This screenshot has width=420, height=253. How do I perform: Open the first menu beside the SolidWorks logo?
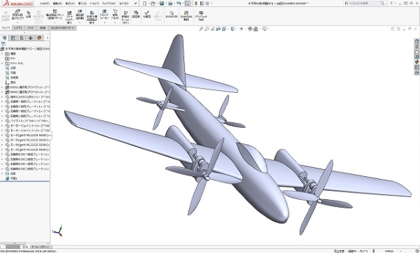pyautogui.click(x=45, y=3)
